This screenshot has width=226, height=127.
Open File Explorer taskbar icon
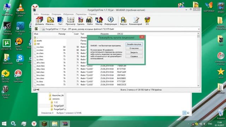(x=54, y=123)
